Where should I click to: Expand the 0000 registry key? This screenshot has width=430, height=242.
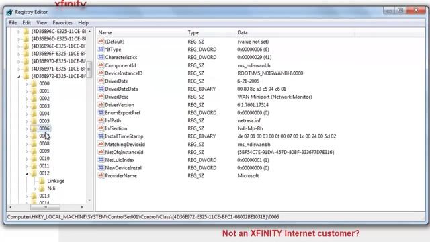[27, 83]
